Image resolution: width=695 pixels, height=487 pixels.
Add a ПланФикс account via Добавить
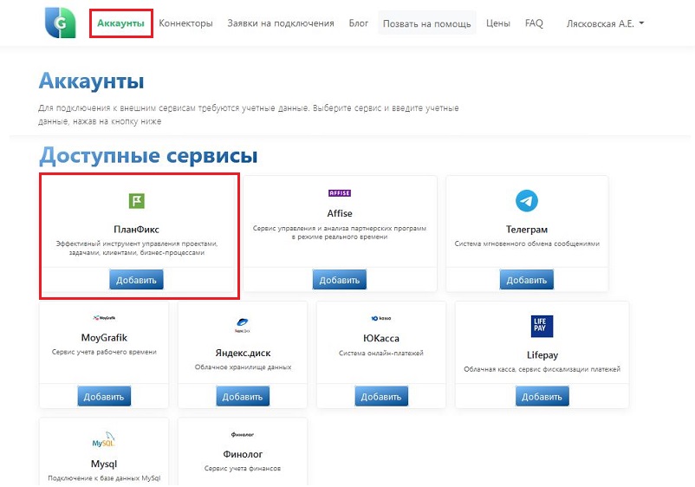(137, 280)
